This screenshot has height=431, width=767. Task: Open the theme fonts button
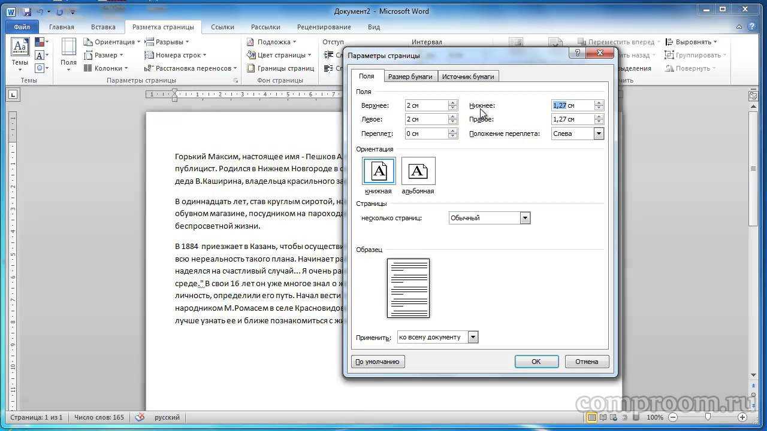click(x=41, y=55)
